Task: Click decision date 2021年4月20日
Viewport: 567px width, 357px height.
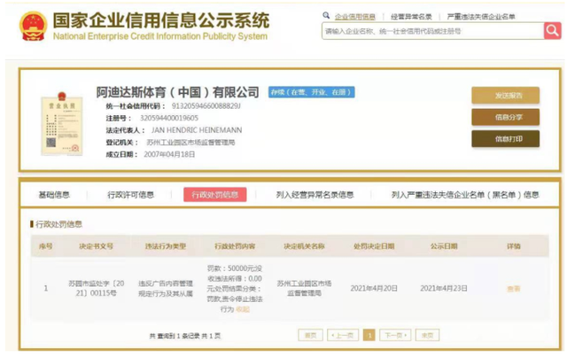Action: 374,288
